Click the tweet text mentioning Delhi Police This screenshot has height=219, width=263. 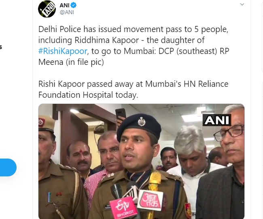point(134,45)
